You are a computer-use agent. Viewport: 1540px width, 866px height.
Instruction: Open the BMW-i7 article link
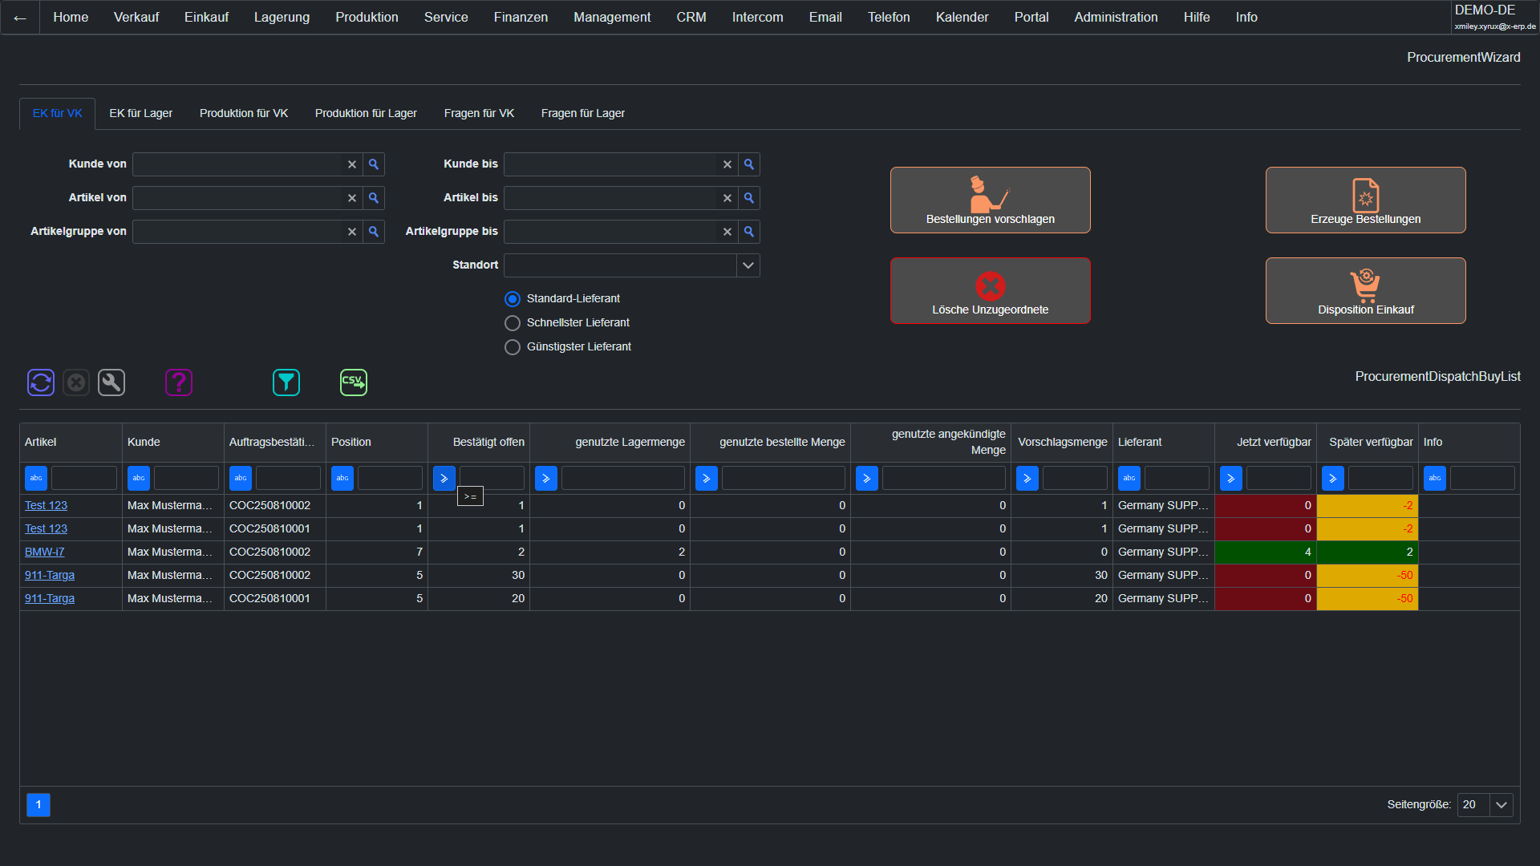tap(44, 552)
